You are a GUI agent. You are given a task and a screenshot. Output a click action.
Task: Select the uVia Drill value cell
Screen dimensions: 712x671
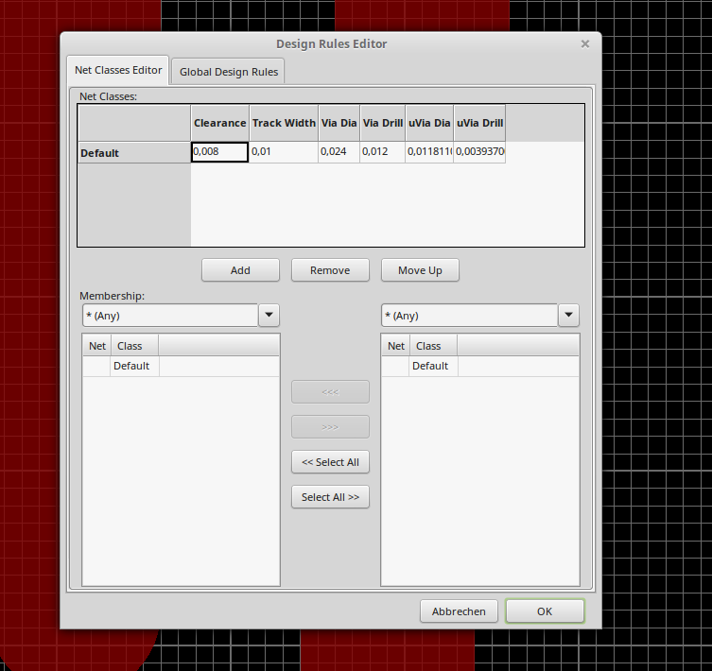(x=479, y=152)
